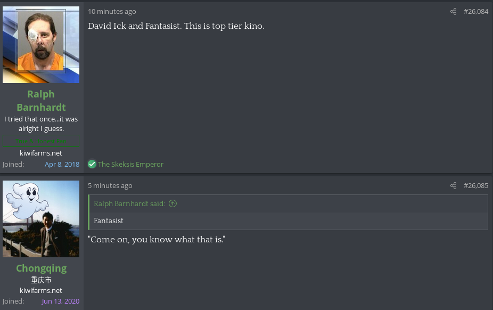This screenshot has height=310, width=493.
Task: Click green checkmark reaction icon
Action: click(92, 164)
